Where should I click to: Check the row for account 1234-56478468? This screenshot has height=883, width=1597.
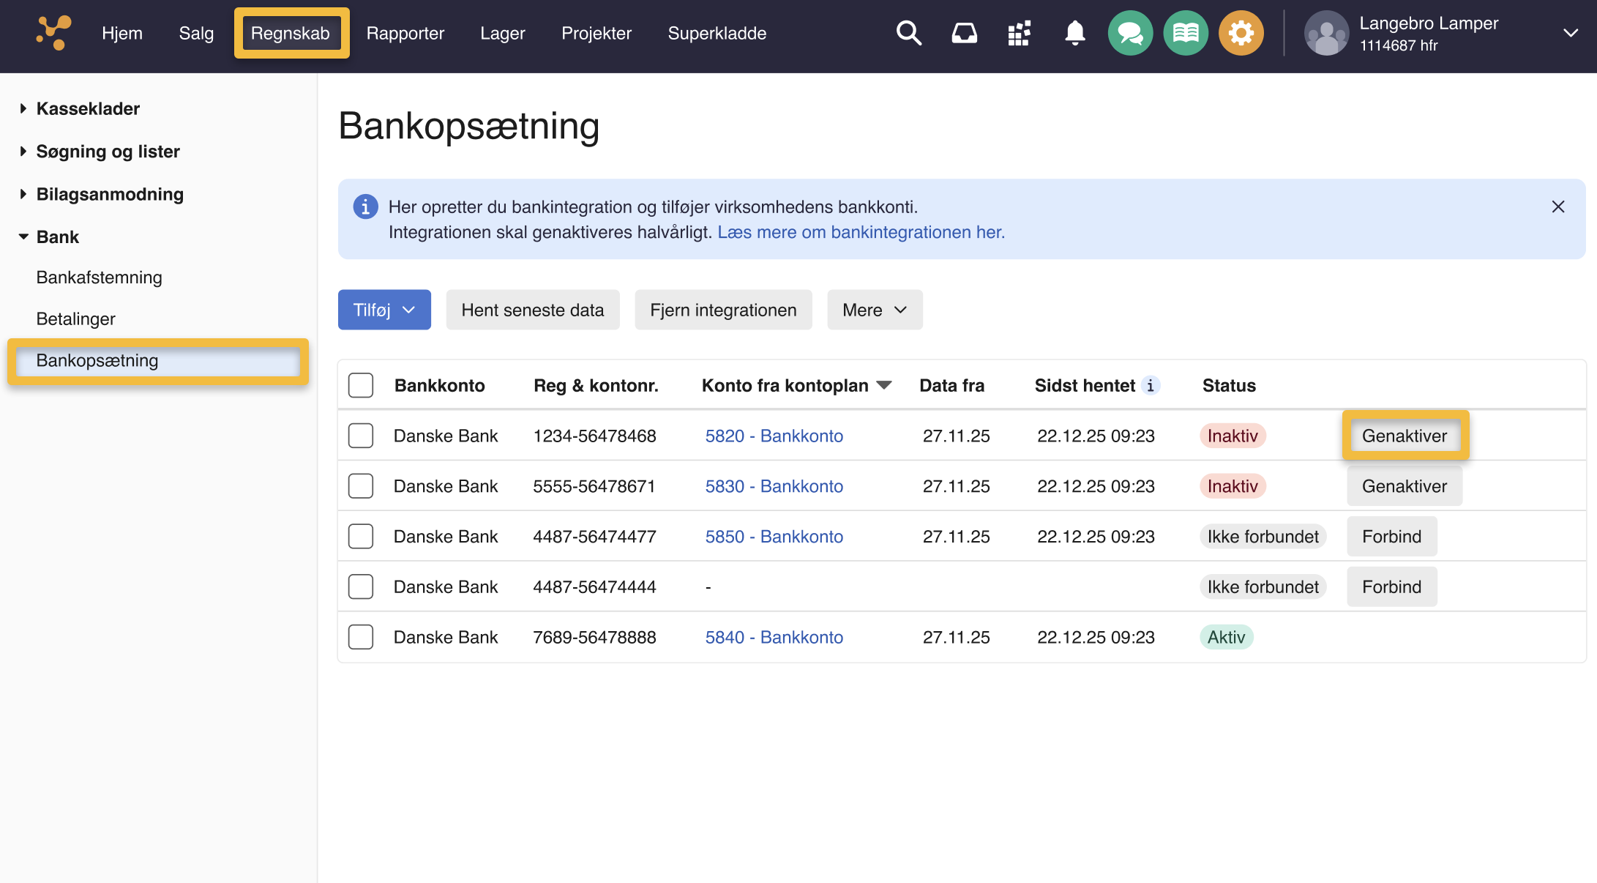(x=361, y=436)
